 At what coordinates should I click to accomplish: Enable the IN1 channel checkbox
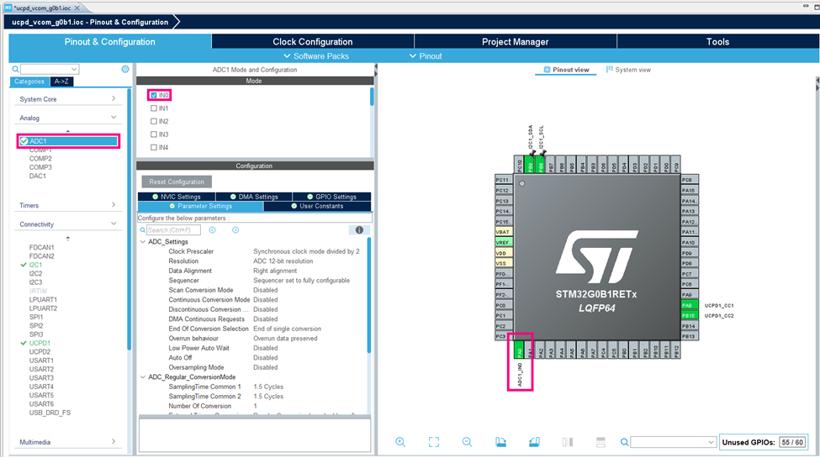[x=154, y=108]
